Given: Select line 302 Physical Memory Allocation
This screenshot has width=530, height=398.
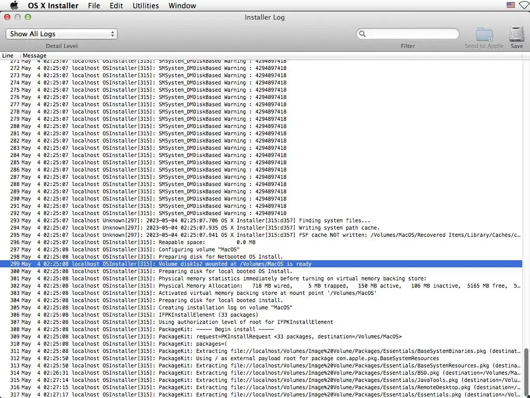Looking at the screenshot, I should [x=261, y=286].
